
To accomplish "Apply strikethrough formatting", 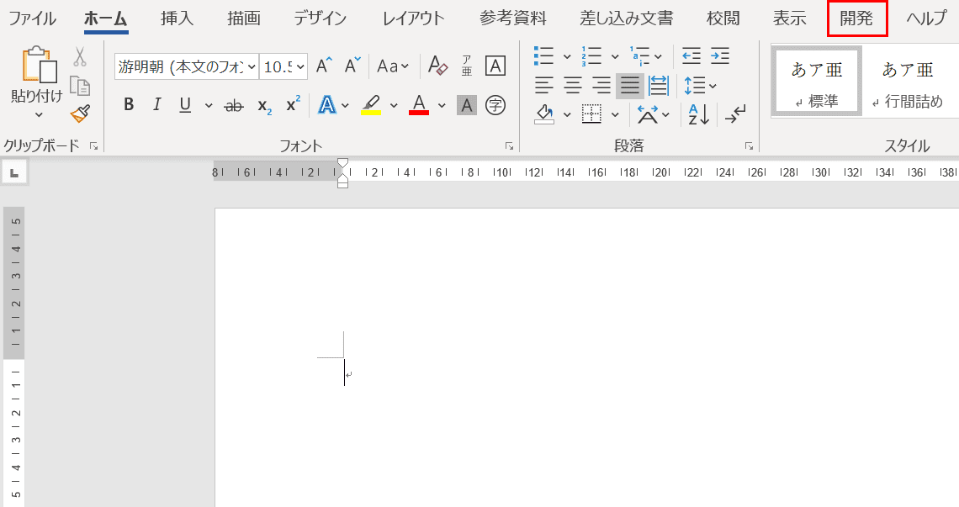I will [x=234, y=105].
